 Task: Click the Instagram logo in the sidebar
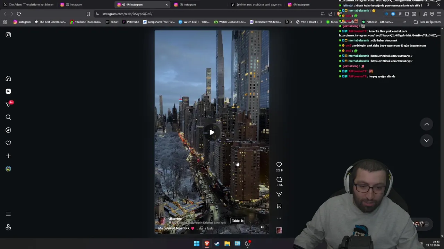pyautogui.click(x=8, y=35)
